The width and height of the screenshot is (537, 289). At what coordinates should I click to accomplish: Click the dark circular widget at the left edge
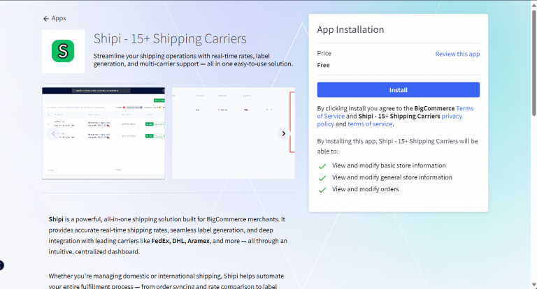click(x=1, y=265)
